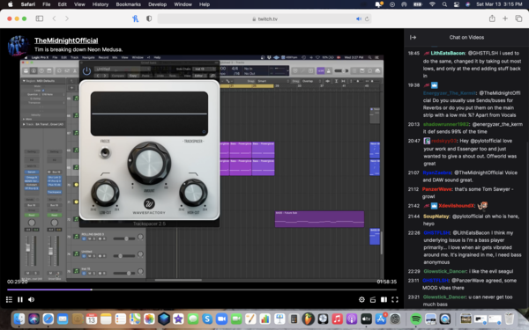The image size is (529, 330).
Task: Open Spotify from the Dock
Action: [415, 319]
